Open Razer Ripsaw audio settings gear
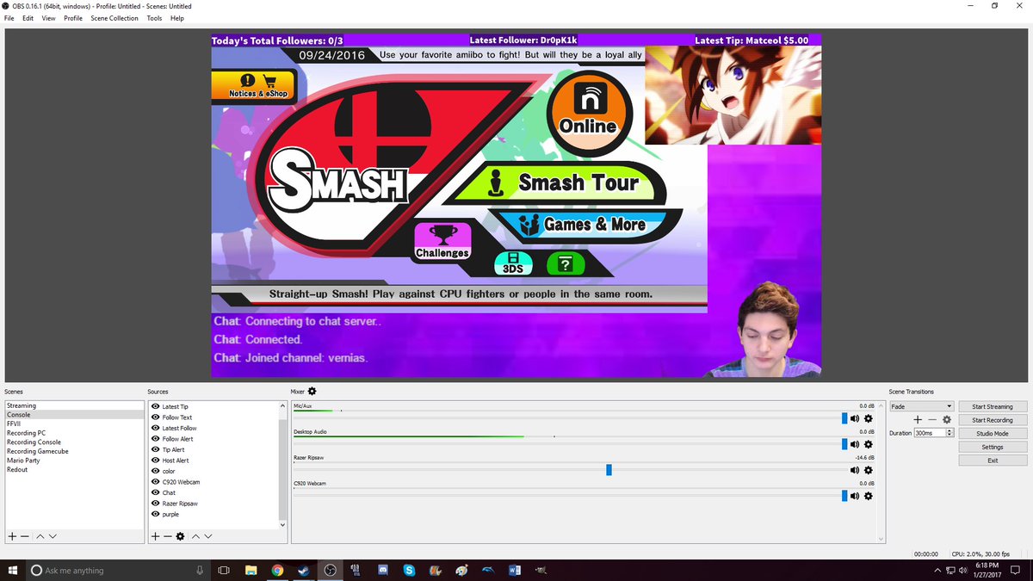Viewport: 1033px width, 581px height. click(x=868, y=470)
